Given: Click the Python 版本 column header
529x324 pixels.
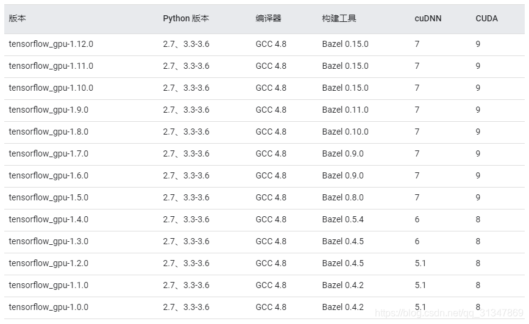Looking at the screenshot, I should (186, 18).
